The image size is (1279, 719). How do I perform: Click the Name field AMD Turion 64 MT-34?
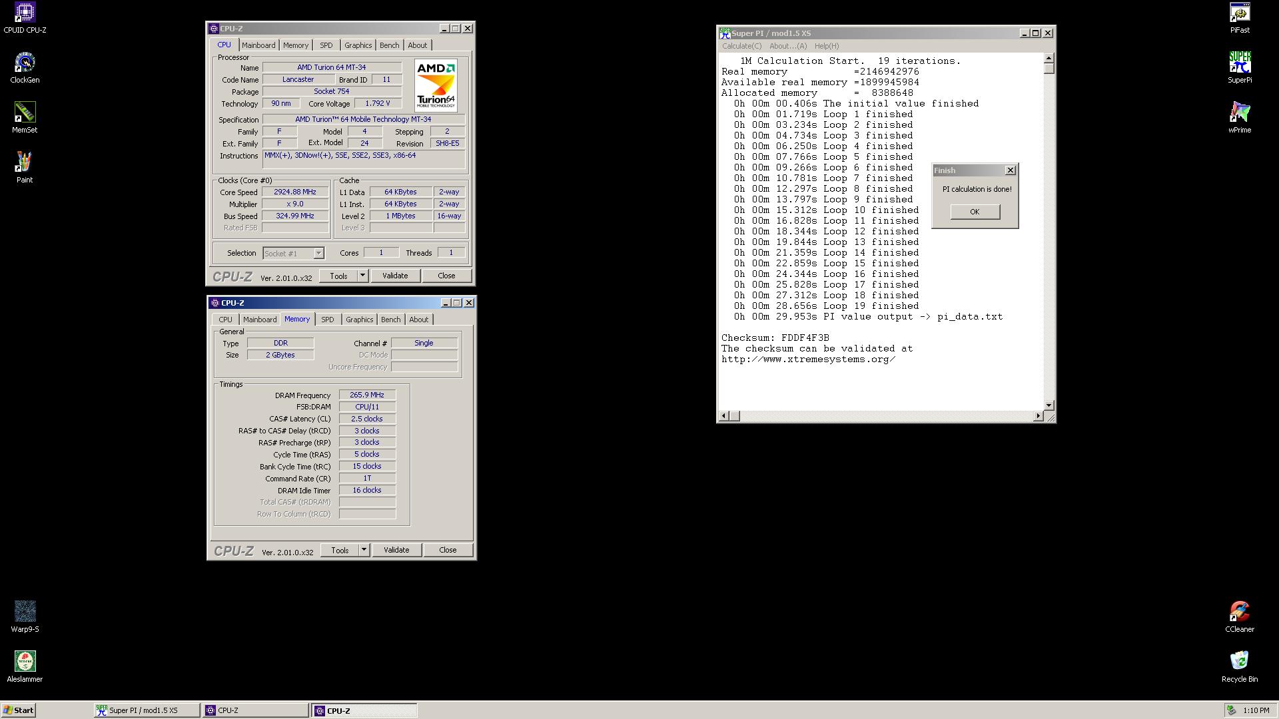coord(332,67)
